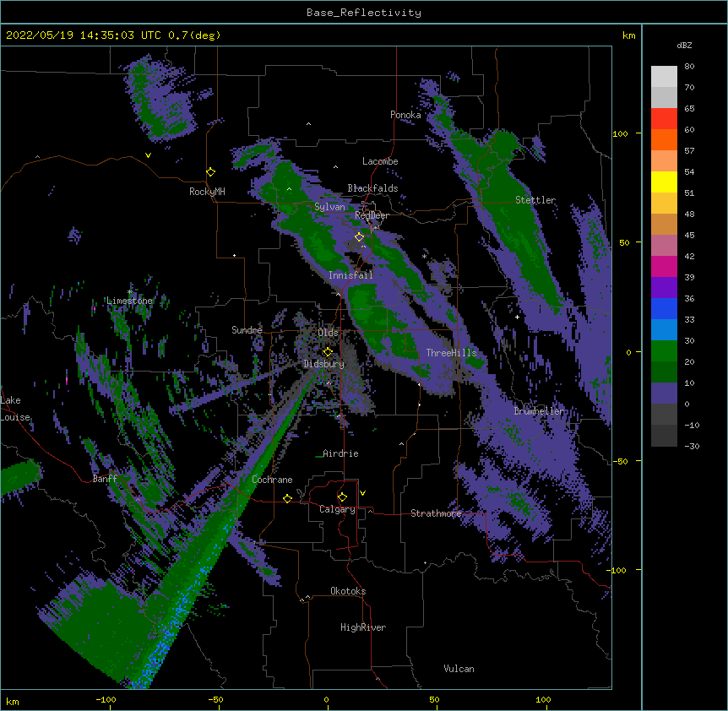Image resolution: width=728 pixels, height=711 pixels.
Task: Click the Airdrie map label
Action: point(340,453)
